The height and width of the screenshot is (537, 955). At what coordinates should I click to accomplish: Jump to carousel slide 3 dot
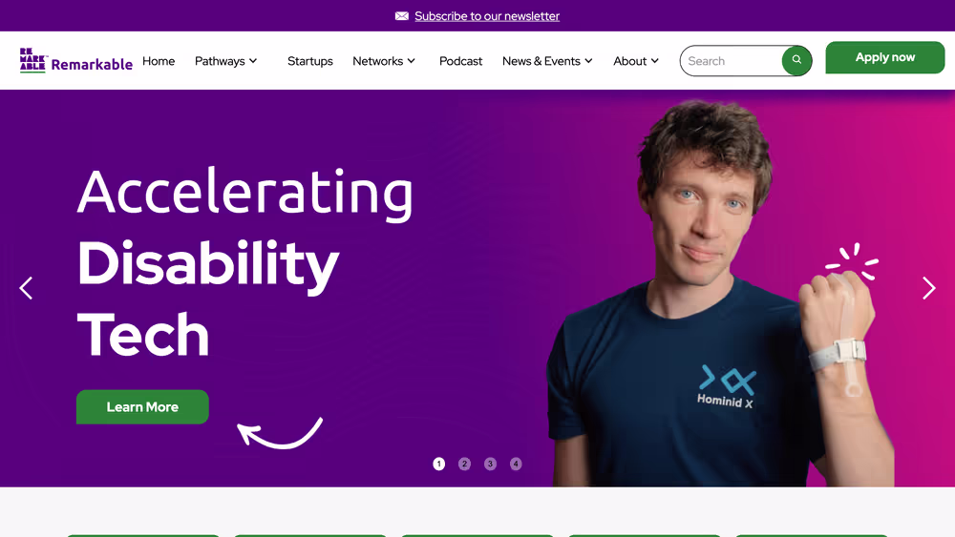[490, 464]
